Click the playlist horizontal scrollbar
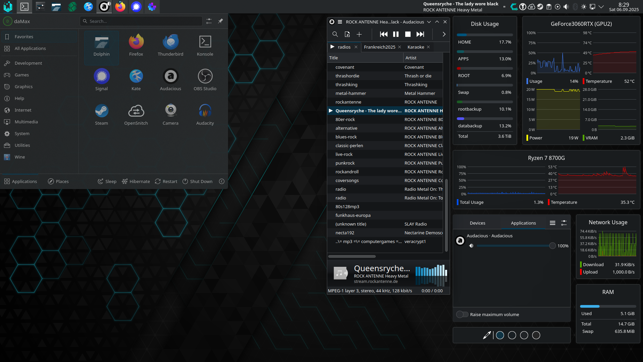Viewport: 643px width, 362px height. tap(352, 256)
